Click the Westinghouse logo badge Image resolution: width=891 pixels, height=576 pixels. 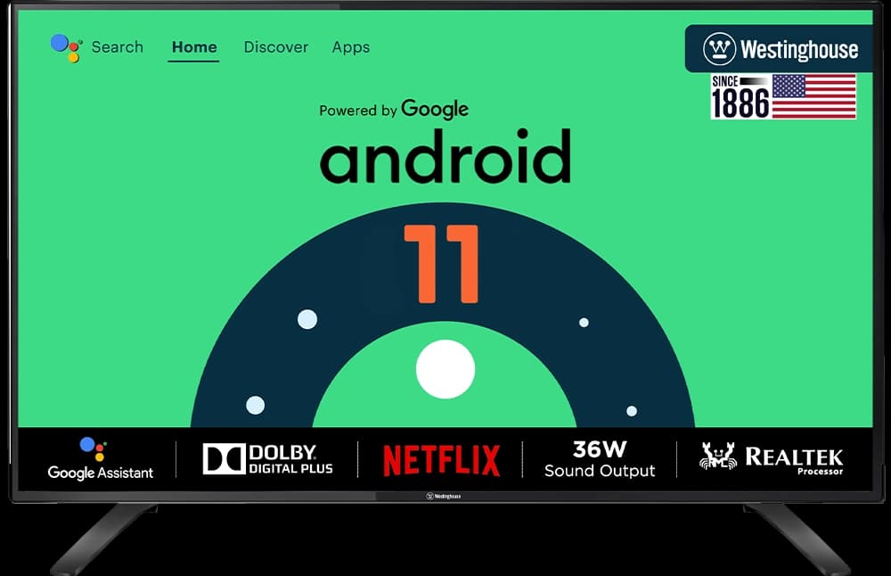click(x=780, y=49)
